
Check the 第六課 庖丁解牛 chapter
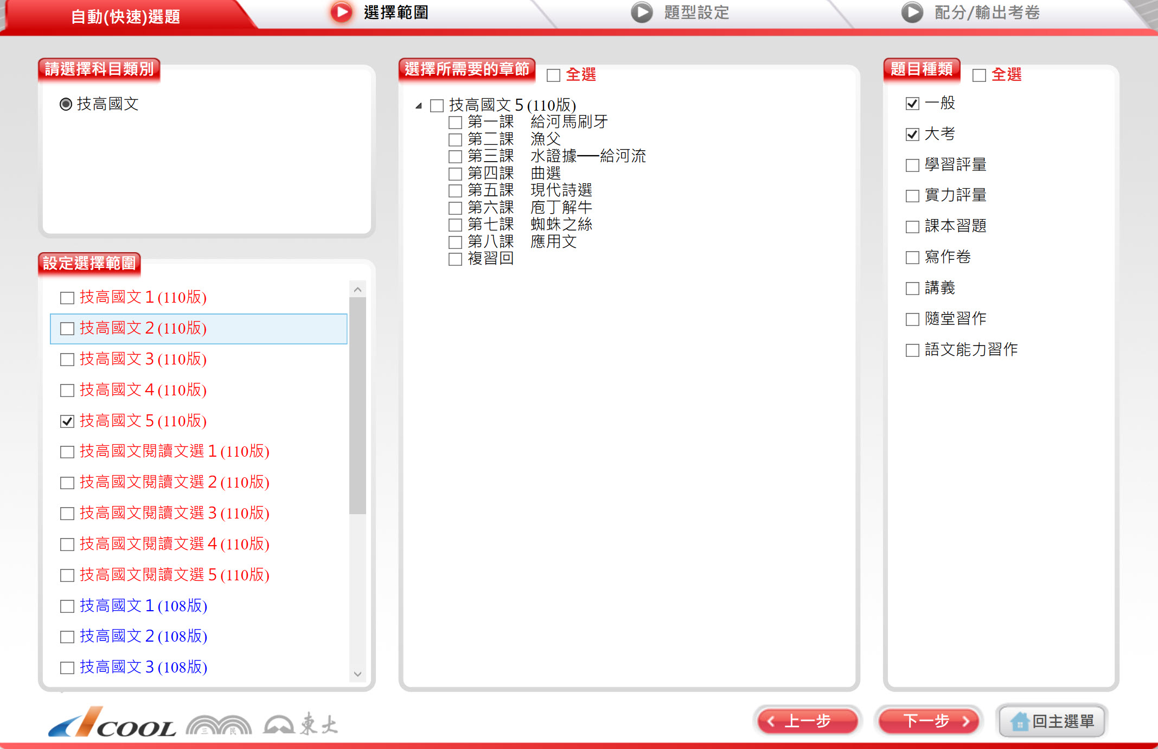(x=455, y=208)
